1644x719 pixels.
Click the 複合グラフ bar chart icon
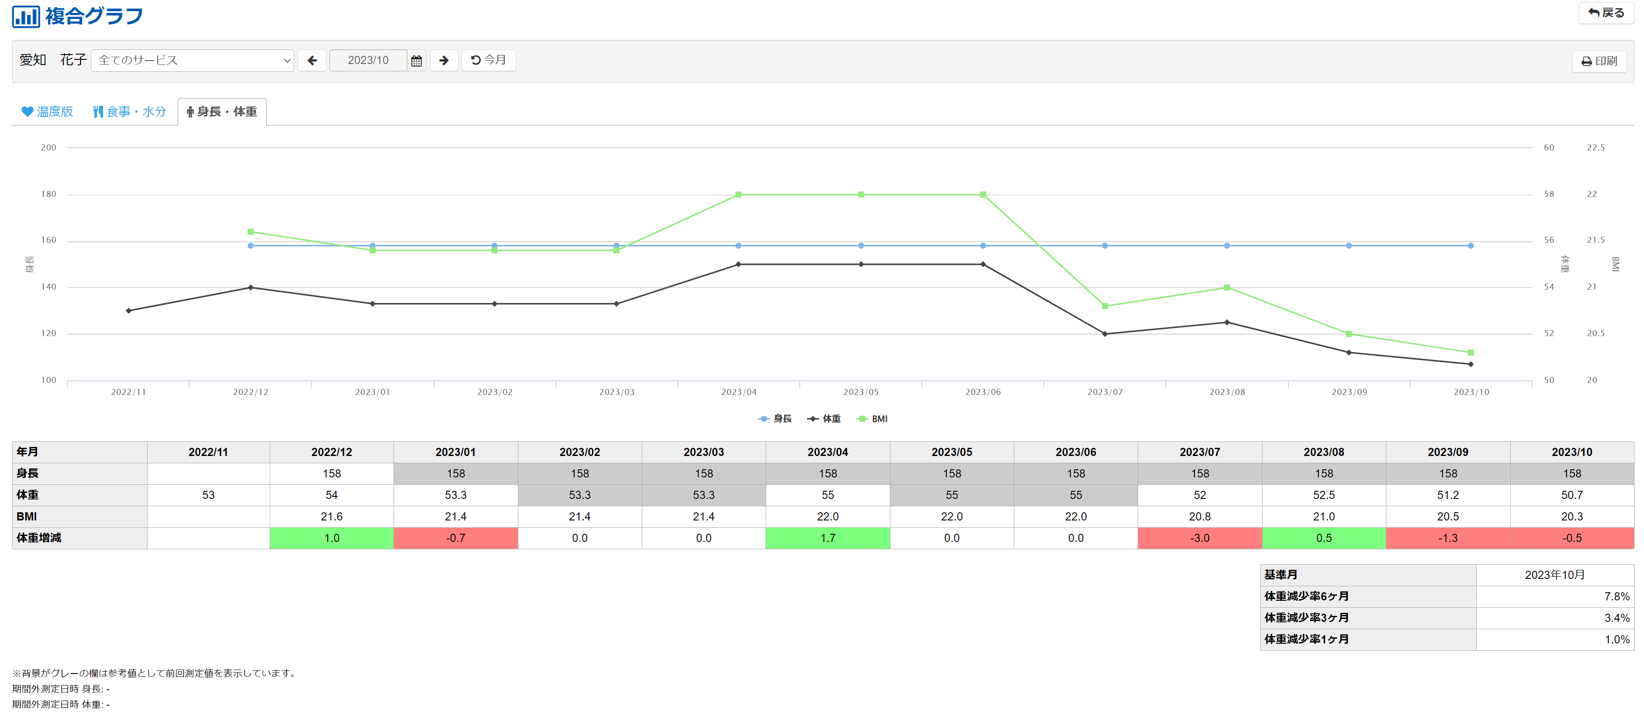[x=25, y=16]
